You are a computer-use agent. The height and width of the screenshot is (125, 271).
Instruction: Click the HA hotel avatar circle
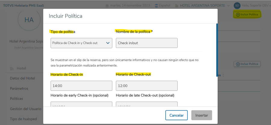pos(29,19)
